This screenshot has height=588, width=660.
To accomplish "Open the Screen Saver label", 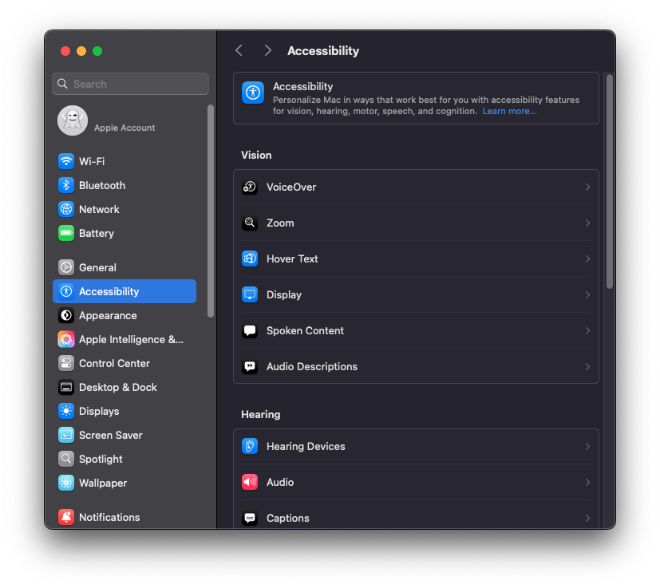I will 111,435.
